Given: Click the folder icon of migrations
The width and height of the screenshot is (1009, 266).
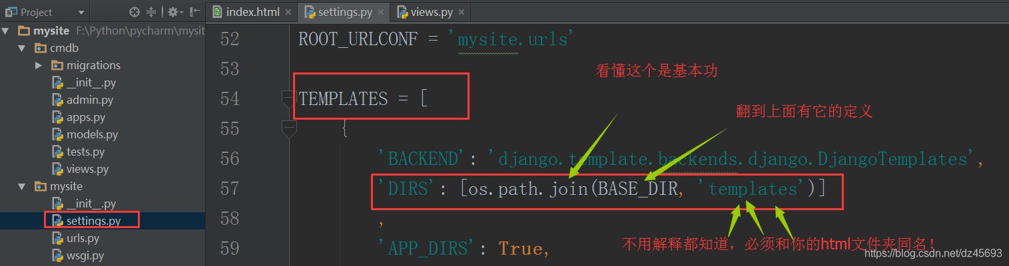Looking at the screenshot, I should pyautogui.click(x=56, y=65).
